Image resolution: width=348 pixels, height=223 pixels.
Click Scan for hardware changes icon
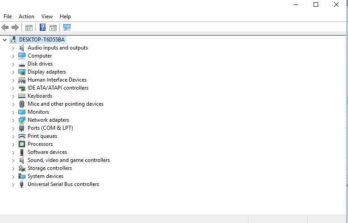(67, 27)
